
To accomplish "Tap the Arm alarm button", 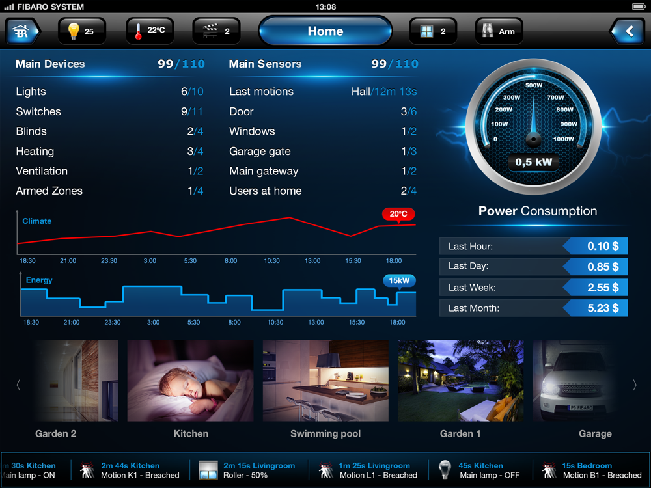I will click(x=499, y=31).
